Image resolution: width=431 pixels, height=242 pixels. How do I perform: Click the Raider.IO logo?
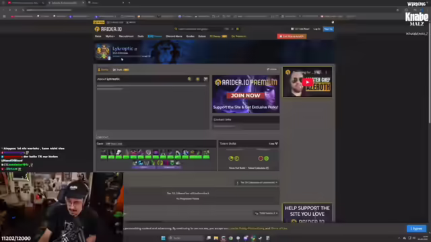click(x=108, y=29)
